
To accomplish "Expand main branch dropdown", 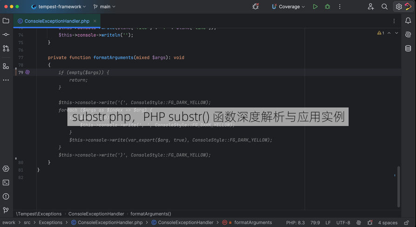I will 104,6.
